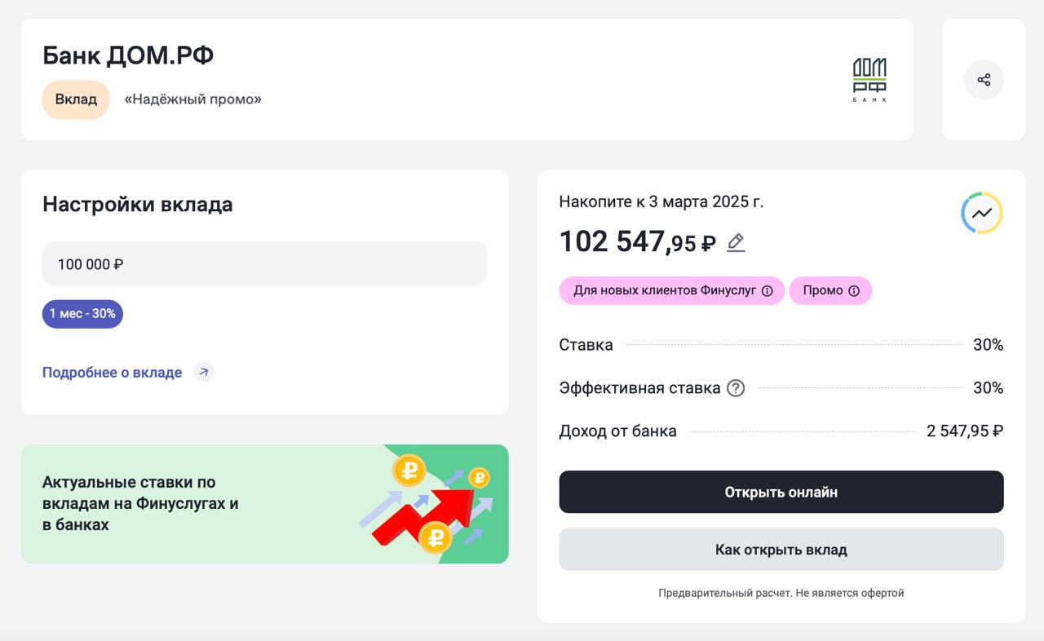Click the deposit amount field showing 100 000 ₽
Image resolution: width=1044 pixels, height=641 pixels.
coord(264,264)
